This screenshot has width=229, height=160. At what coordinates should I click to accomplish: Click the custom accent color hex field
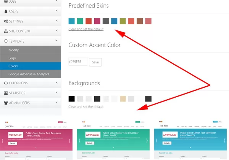point(78,62)
